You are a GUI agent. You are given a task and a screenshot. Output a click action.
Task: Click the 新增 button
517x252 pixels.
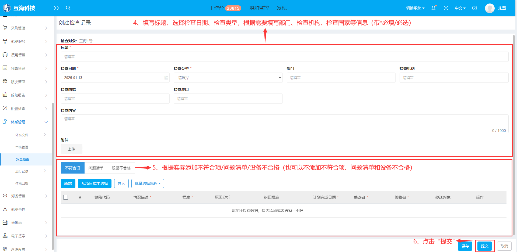coord(68,183)
